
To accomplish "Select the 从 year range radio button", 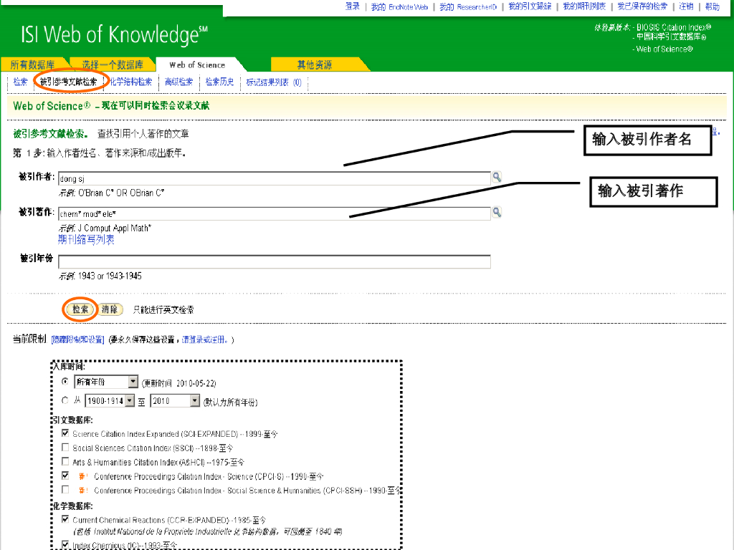I will tap(65, 400).
